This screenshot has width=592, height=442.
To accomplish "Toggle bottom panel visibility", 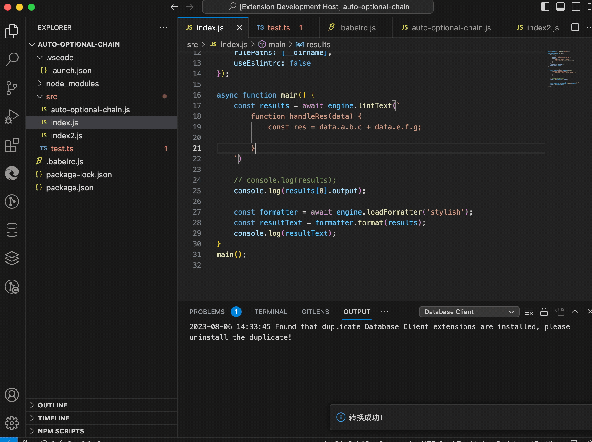I will point(560,6).
